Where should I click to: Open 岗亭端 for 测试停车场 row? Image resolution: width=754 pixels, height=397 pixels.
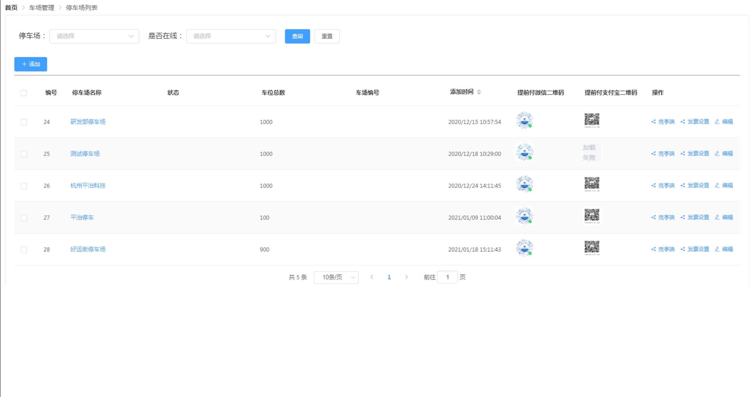[x=663, y=154]
